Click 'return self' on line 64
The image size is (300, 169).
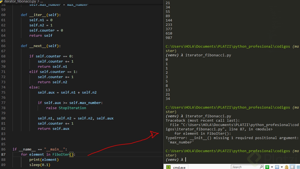(41, 35)
